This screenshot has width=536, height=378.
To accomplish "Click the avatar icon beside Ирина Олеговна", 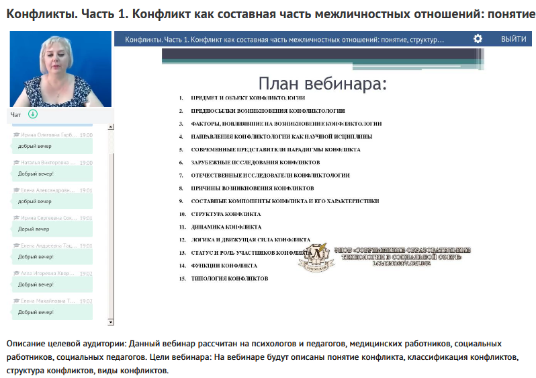I will pyautogui.click(x=15, y=135).
